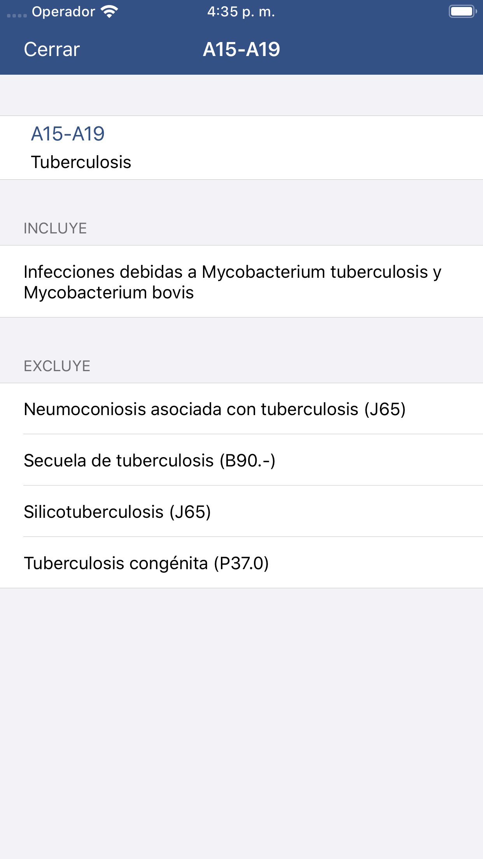
Task: Tap the Wi-Fi status icon
Action: pyautogui.click(x=109, y=12)
